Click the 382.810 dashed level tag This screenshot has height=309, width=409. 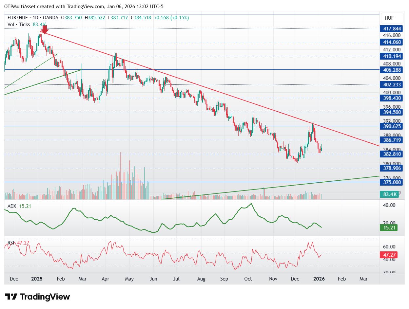click(x=390, y=154)
